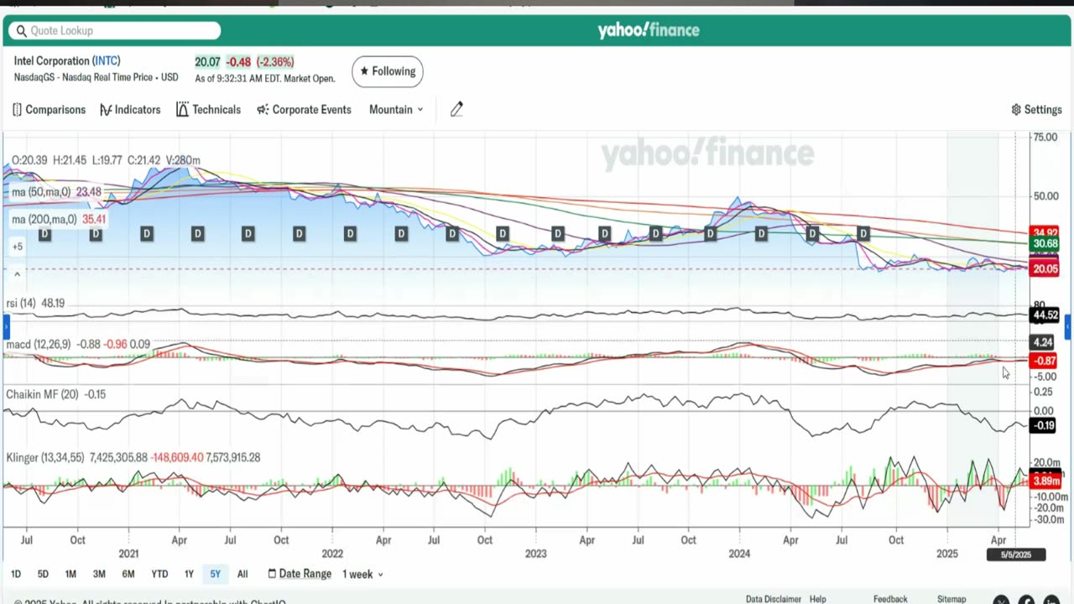Screen dimensions: 1074x604
Task: Select the All range
Action: 242,574
